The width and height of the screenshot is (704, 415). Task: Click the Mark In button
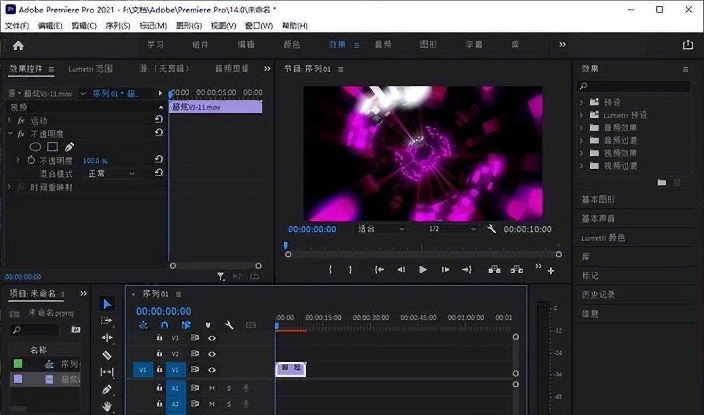pyautogui.click(x=330, y=270)
